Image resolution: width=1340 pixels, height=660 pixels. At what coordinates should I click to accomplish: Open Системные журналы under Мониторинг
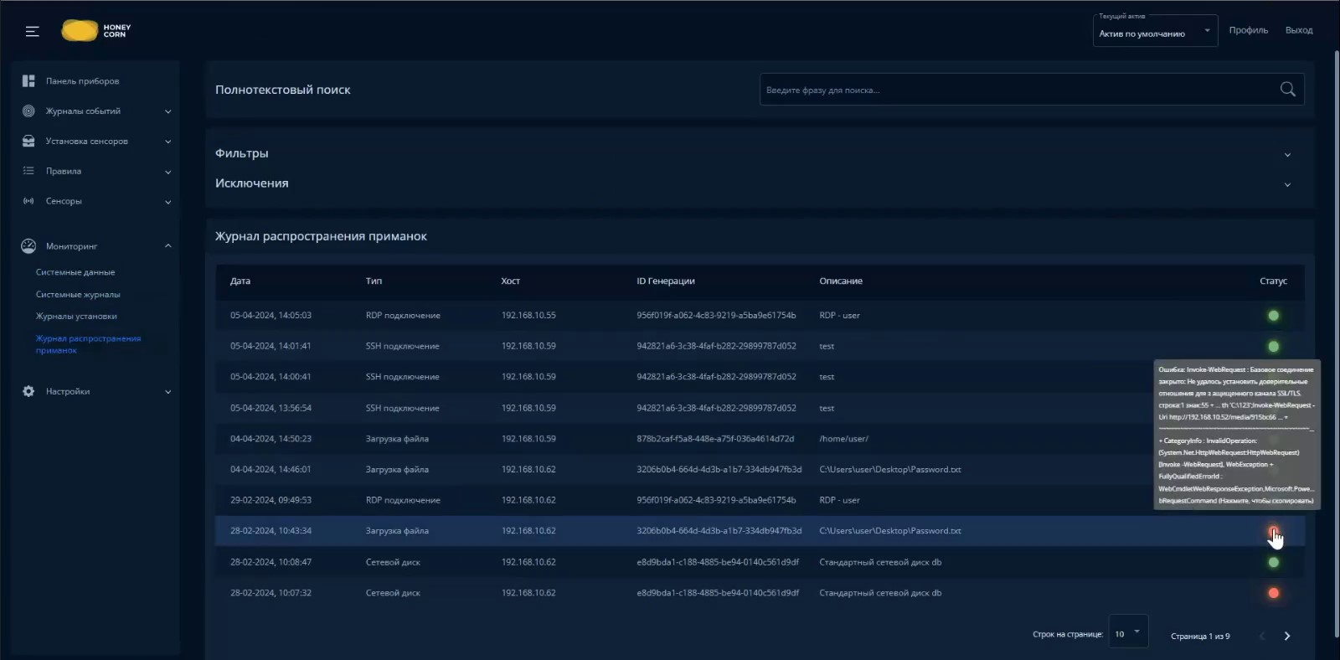pos(78,295)
